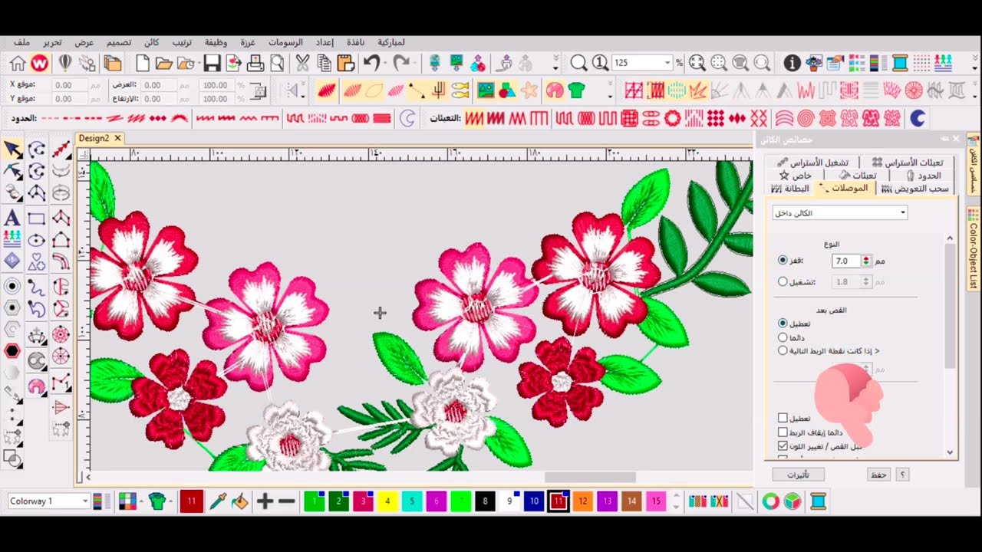Click the 'تأثيرات' button

pyautogui.click(x=799, y=475)
